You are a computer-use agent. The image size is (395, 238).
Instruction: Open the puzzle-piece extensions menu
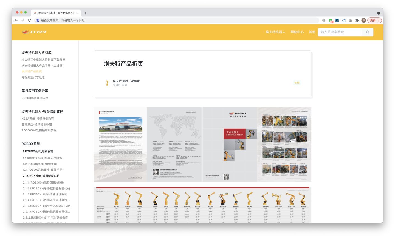tap(357, 20)
